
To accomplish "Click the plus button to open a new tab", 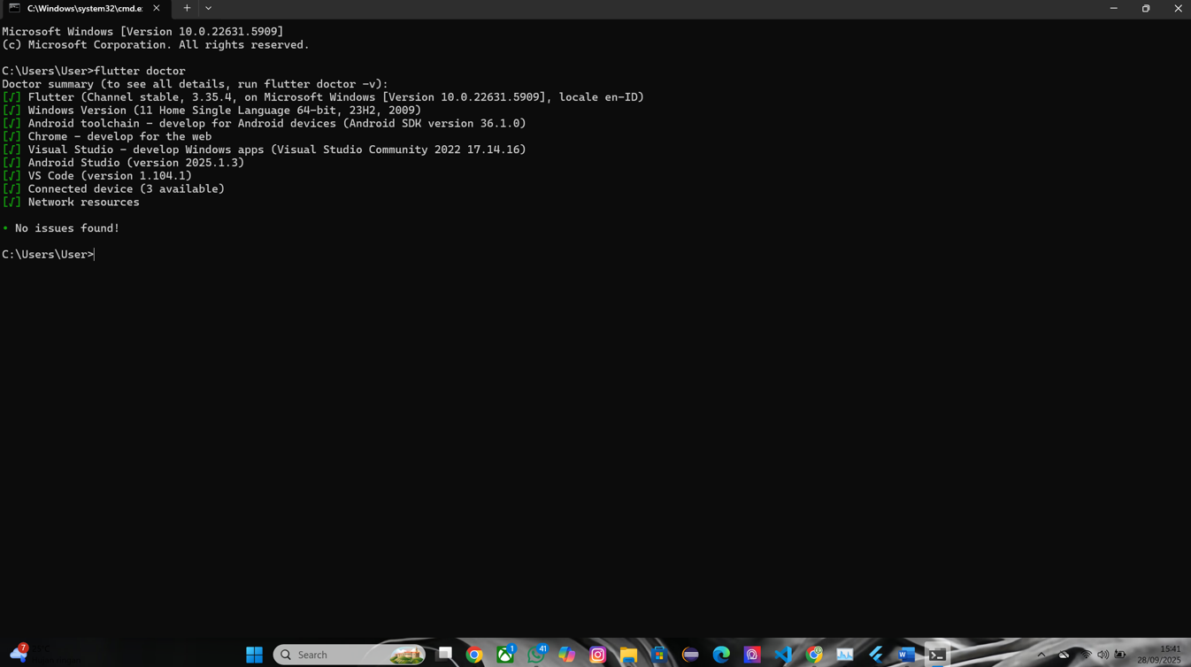I will point(187,8).
